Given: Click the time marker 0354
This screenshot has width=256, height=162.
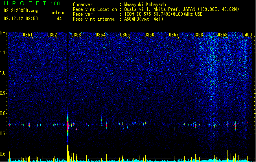Looking at the screenshot, I should pos(101,35).
